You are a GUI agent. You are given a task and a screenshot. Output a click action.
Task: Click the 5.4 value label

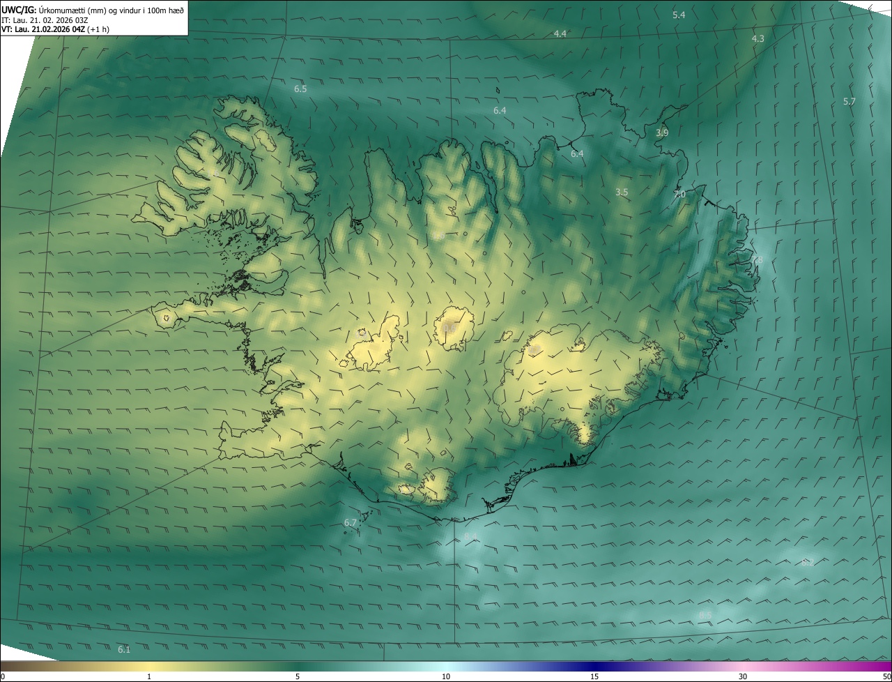coord(679,15)
